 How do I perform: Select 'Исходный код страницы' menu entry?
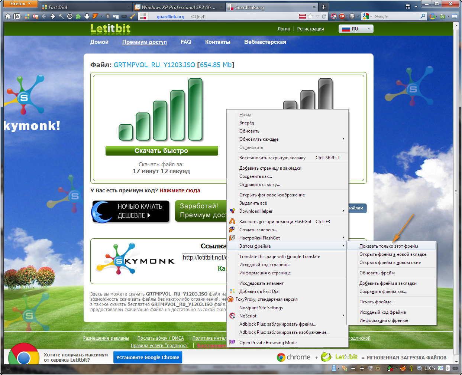pos(288,265)
